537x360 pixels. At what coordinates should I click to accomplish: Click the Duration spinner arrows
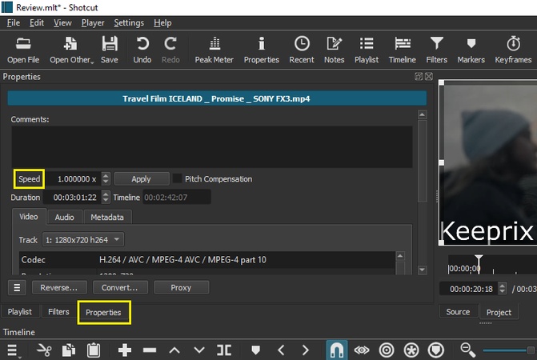coord(106,197)
